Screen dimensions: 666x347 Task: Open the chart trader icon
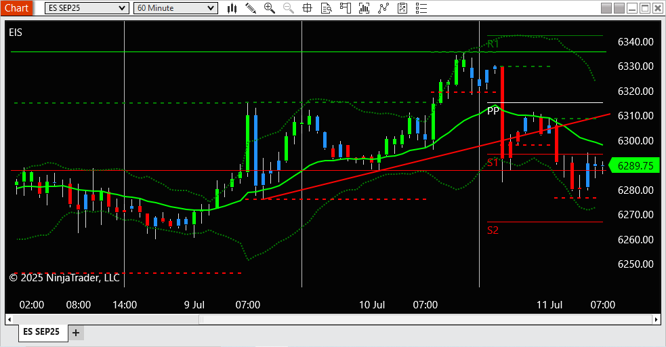[346, 8]
